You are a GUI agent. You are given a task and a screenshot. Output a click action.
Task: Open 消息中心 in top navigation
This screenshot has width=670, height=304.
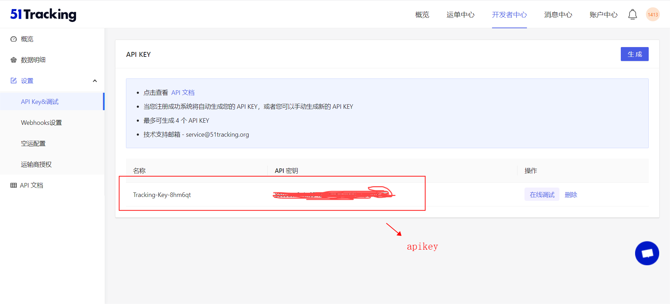(x=558, y=15)
